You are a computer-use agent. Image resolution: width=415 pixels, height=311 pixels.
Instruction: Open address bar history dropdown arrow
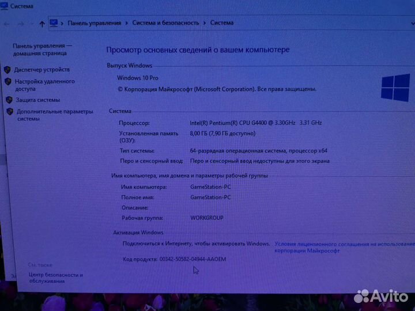click(x=413, y=24)
